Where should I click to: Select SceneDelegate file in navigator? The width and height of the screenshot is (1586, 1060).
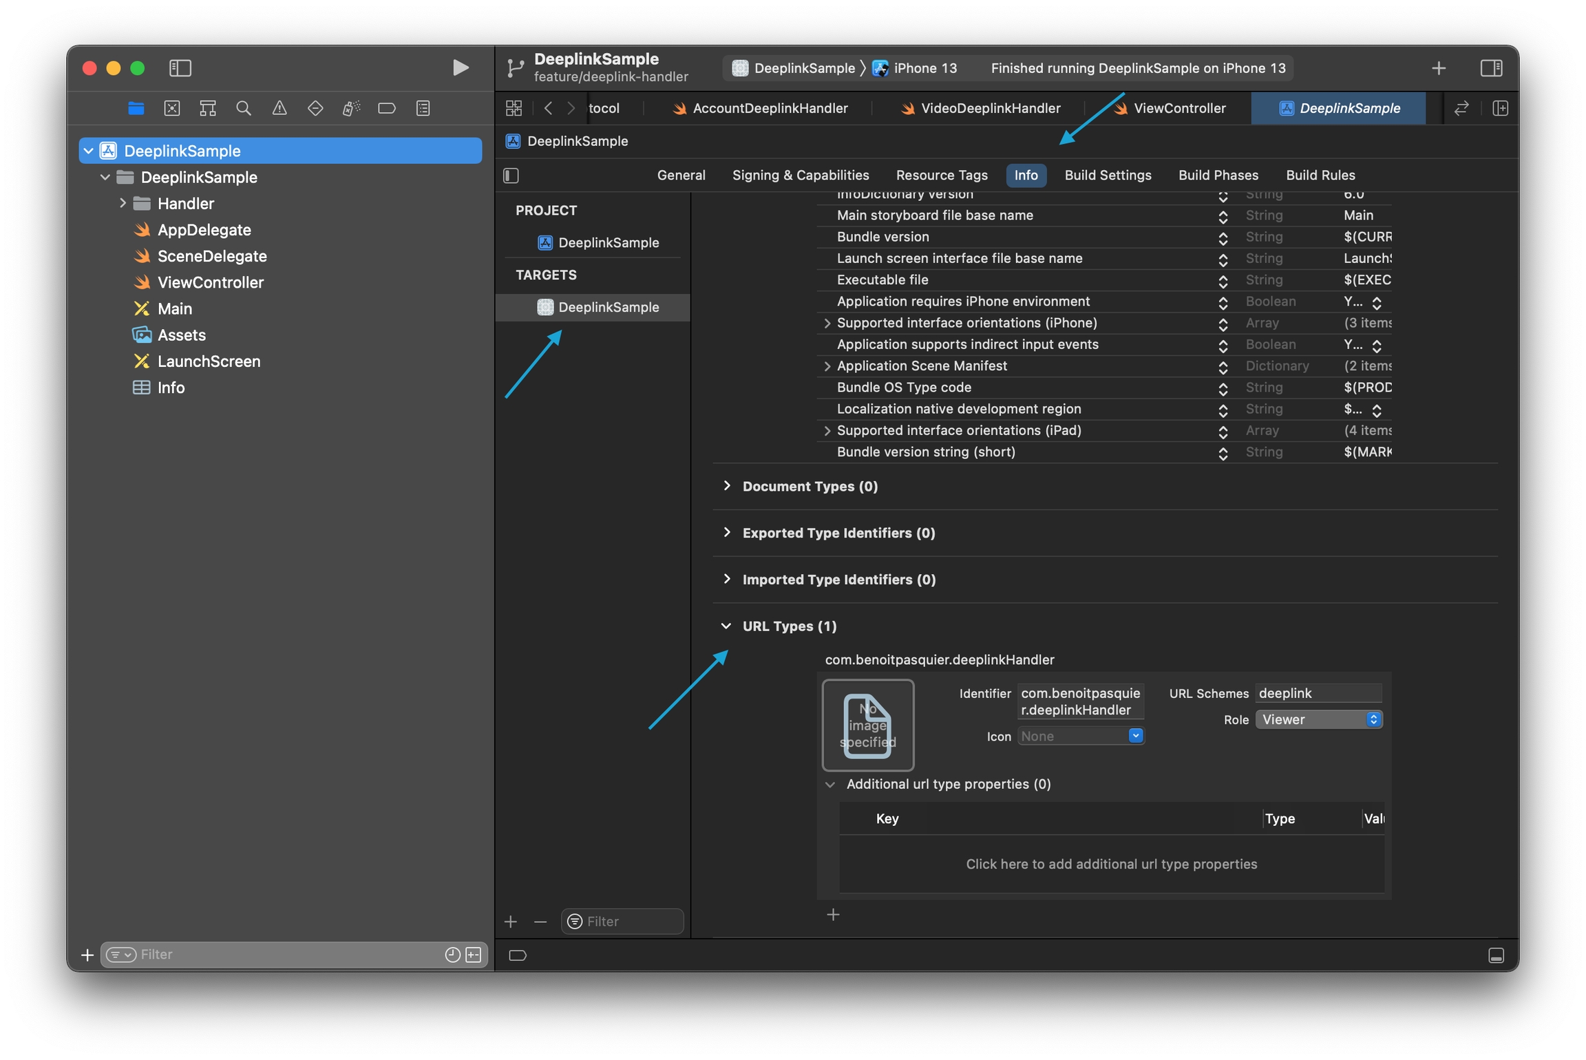pos(211,256)
